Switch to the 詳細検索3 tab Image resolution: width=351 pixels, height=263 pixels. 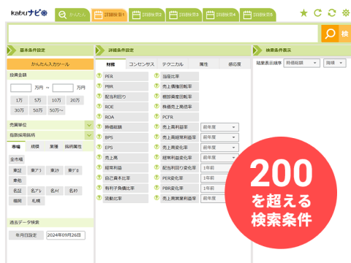[x=184, y=15]
